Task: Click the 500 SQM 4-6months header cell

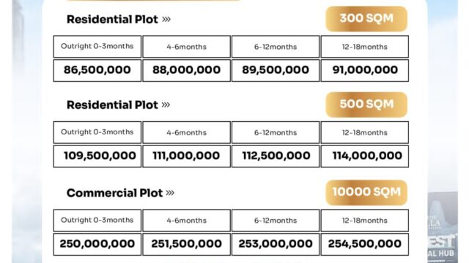Action: point(186,132)
